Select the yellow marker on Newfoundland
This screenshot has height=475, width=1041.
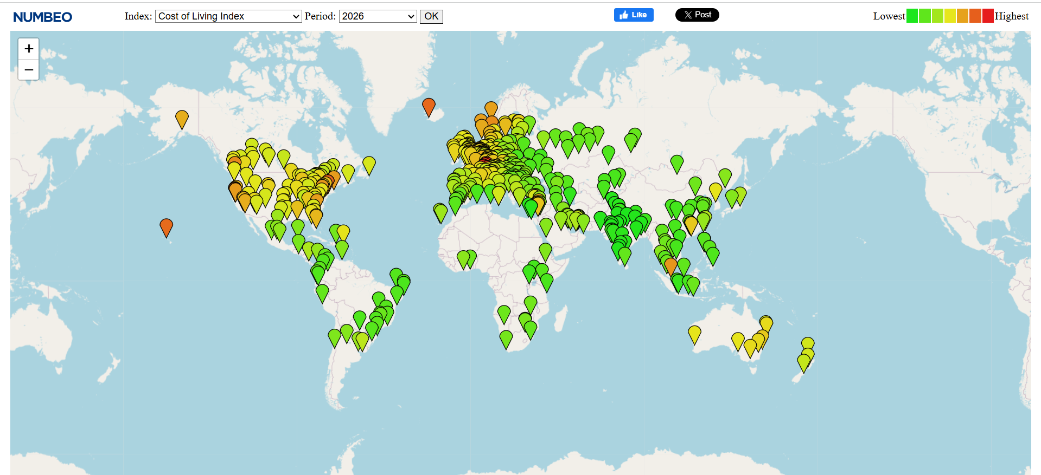click(x=369, y=164)
